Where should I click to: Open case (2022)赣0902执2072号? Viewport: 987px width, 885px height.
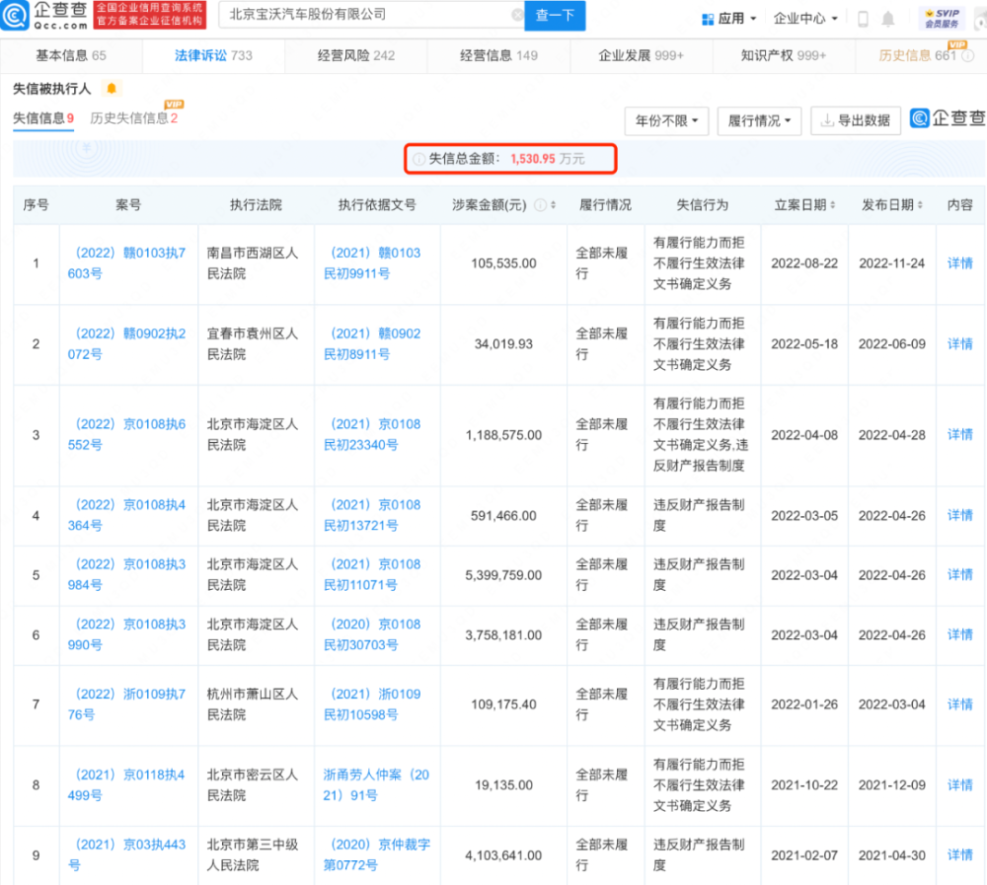[126, 343]
